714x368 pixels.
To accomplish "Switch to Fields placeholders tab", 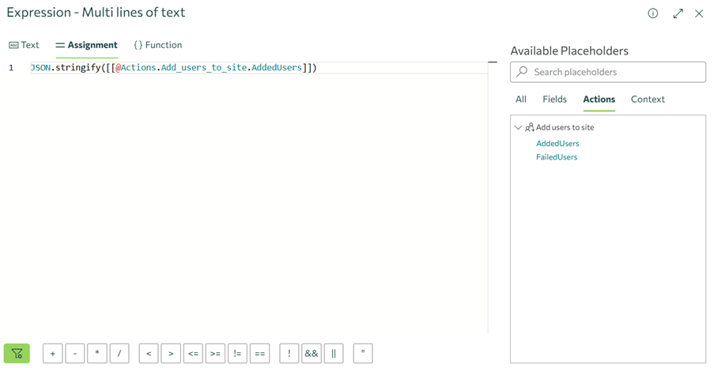I will tap(554, 100).
